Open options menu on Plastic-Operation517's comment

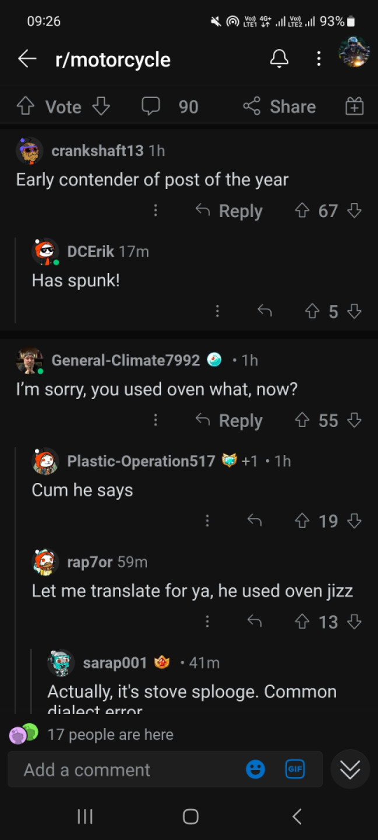(x=207, y=521)
